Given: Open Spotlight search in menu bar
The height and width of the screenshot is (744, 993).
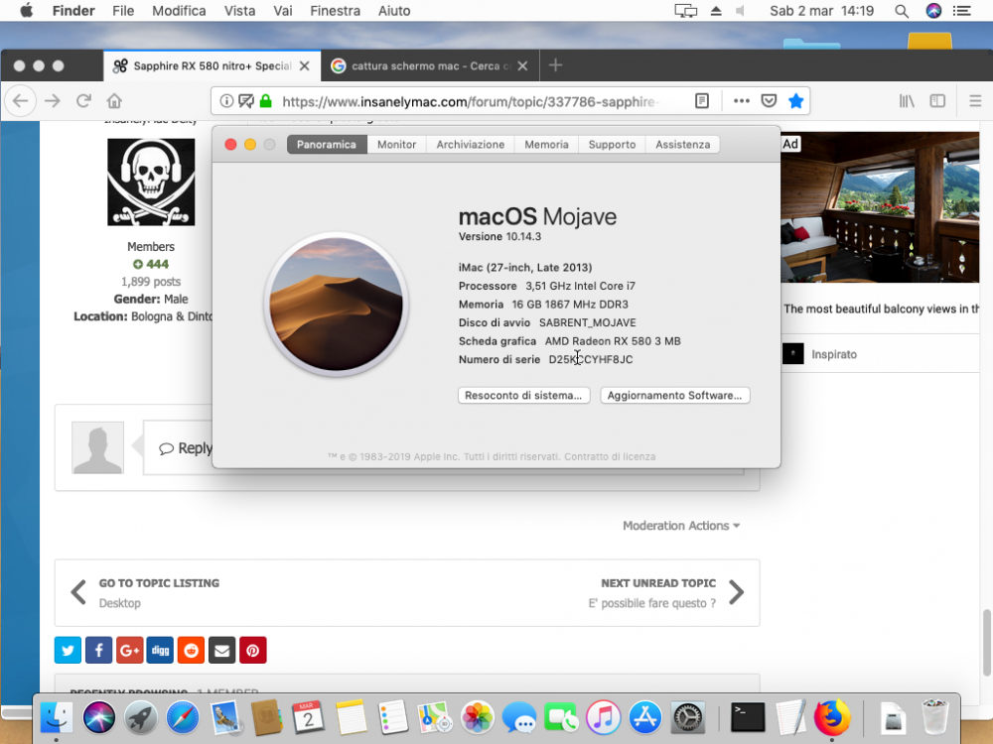Looking at the screenshot, I should pyautogui.click(x=902, y=11).
